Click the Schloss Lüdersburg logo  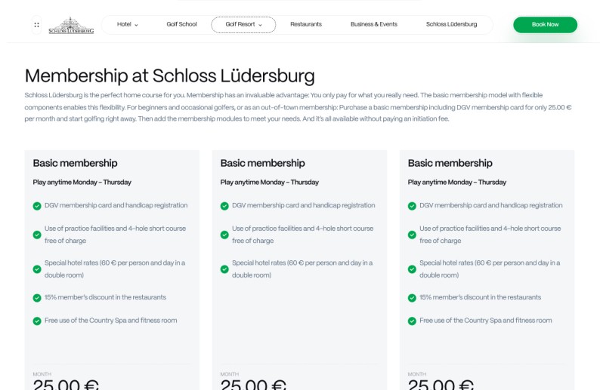tap(71, 26)
